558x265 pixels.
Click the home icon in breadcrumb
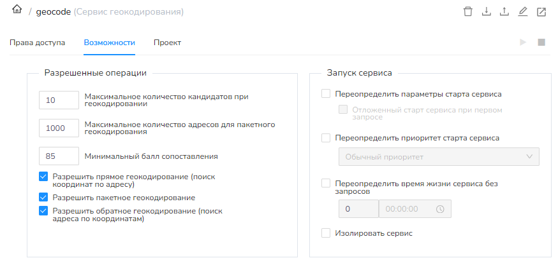point(17,11)
